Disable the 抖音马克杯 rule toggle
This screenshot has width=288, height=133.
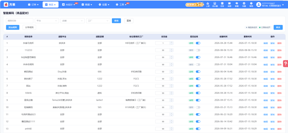[x=198, y=43]
